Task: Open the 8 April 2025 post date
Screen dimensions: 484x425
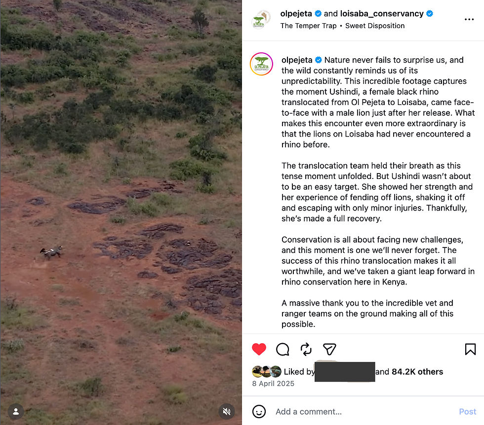Action: pos(273,384)
